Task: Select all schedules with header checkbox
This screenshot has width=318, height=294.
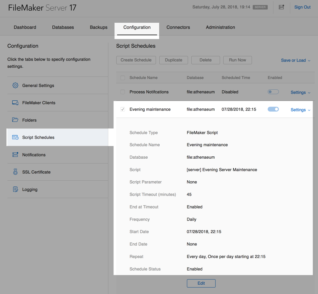Action: pos(122,78)
